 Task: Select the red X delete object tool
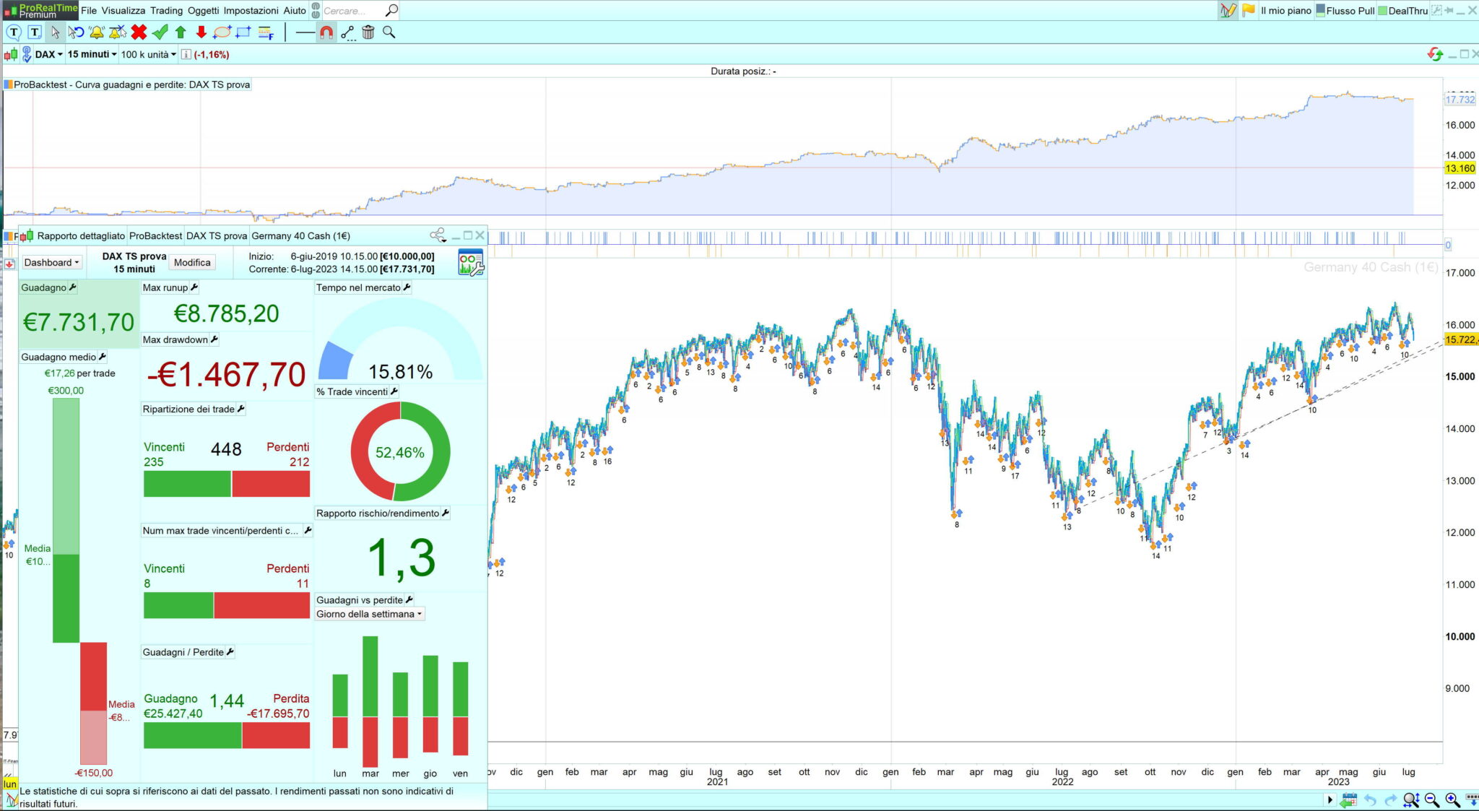(139, 32)
